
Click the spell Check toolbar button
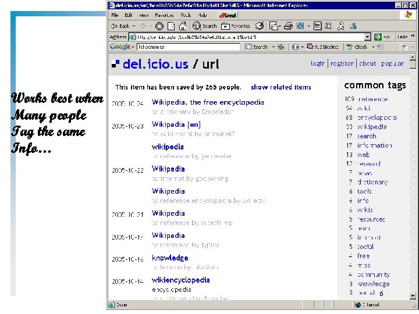pyautogui.click(x=357, y=47)
